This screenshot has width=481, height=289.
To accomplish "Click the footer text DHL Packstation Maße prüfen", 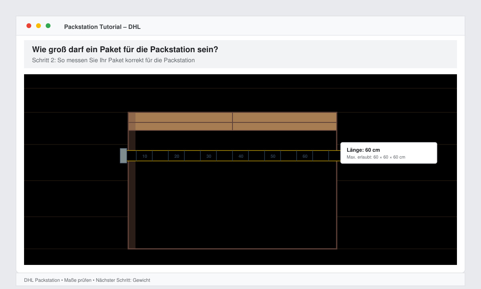I will (87, 280).
